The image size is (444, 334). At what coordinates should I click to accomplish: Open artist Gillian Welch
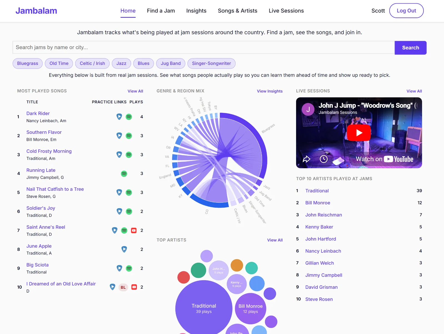coord(319,263)
